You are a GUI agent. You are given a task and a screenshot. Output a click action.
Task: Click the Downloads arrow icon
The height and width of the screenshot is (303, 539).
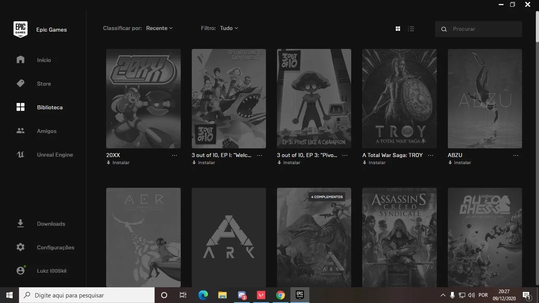(x=21, y=223)
